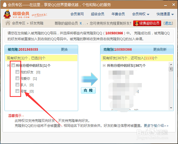This screenshot has width=178, height=144.
Task: Click the 克隆 button
Action: coord(88,91)
